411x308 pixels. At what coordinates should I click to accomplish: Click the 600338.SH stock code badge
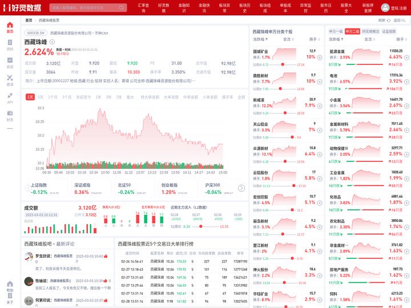36,33
